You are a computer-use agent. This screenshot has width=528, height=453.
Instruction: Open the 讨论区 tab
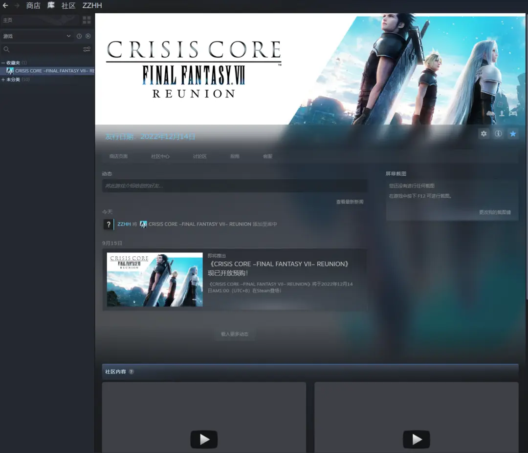tap(199, 156)
